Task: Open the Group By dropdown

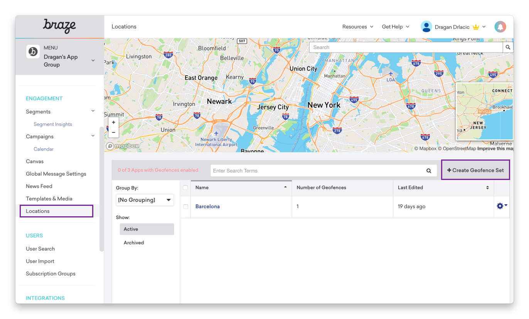Action: pos(145,200)
